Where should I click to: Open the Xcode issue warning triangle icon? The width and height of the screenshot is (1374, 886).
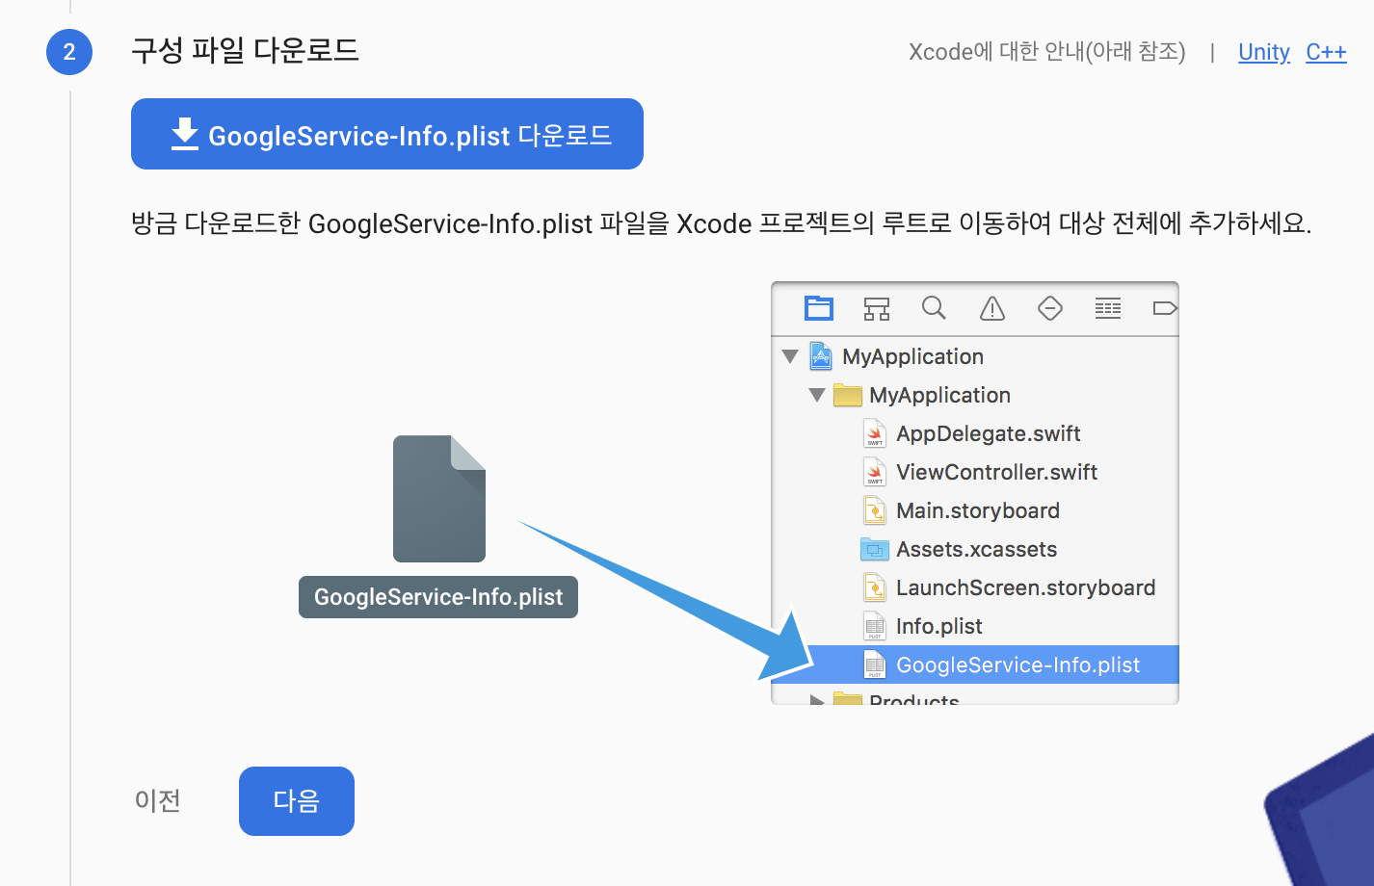992,308
